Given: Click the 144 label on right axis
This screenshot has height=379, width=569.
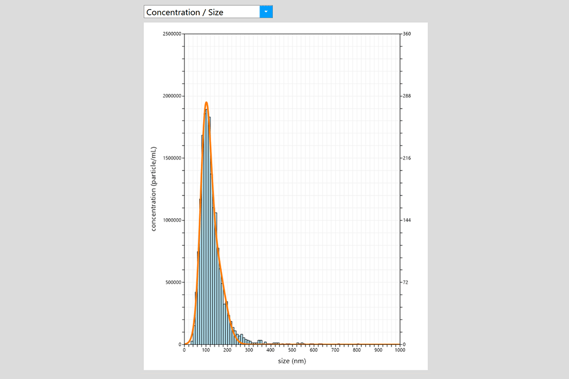Looking at the screenshot, I should 407,220.
